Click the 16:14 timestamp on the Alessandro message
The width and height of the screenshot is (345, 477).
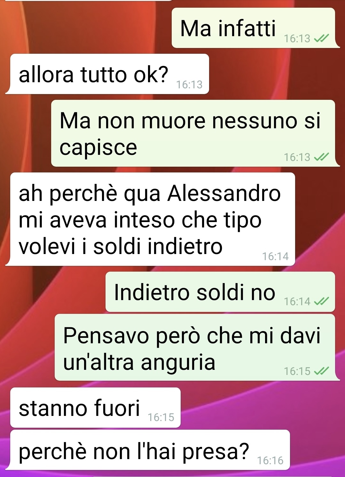pyautogui.click(x=275, y=256)
